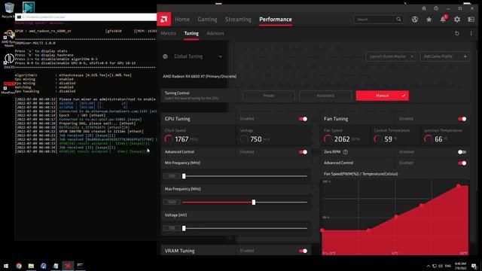Switch to the Streaming tab
The image size is (482, 271).
click(x=238, y=20)
